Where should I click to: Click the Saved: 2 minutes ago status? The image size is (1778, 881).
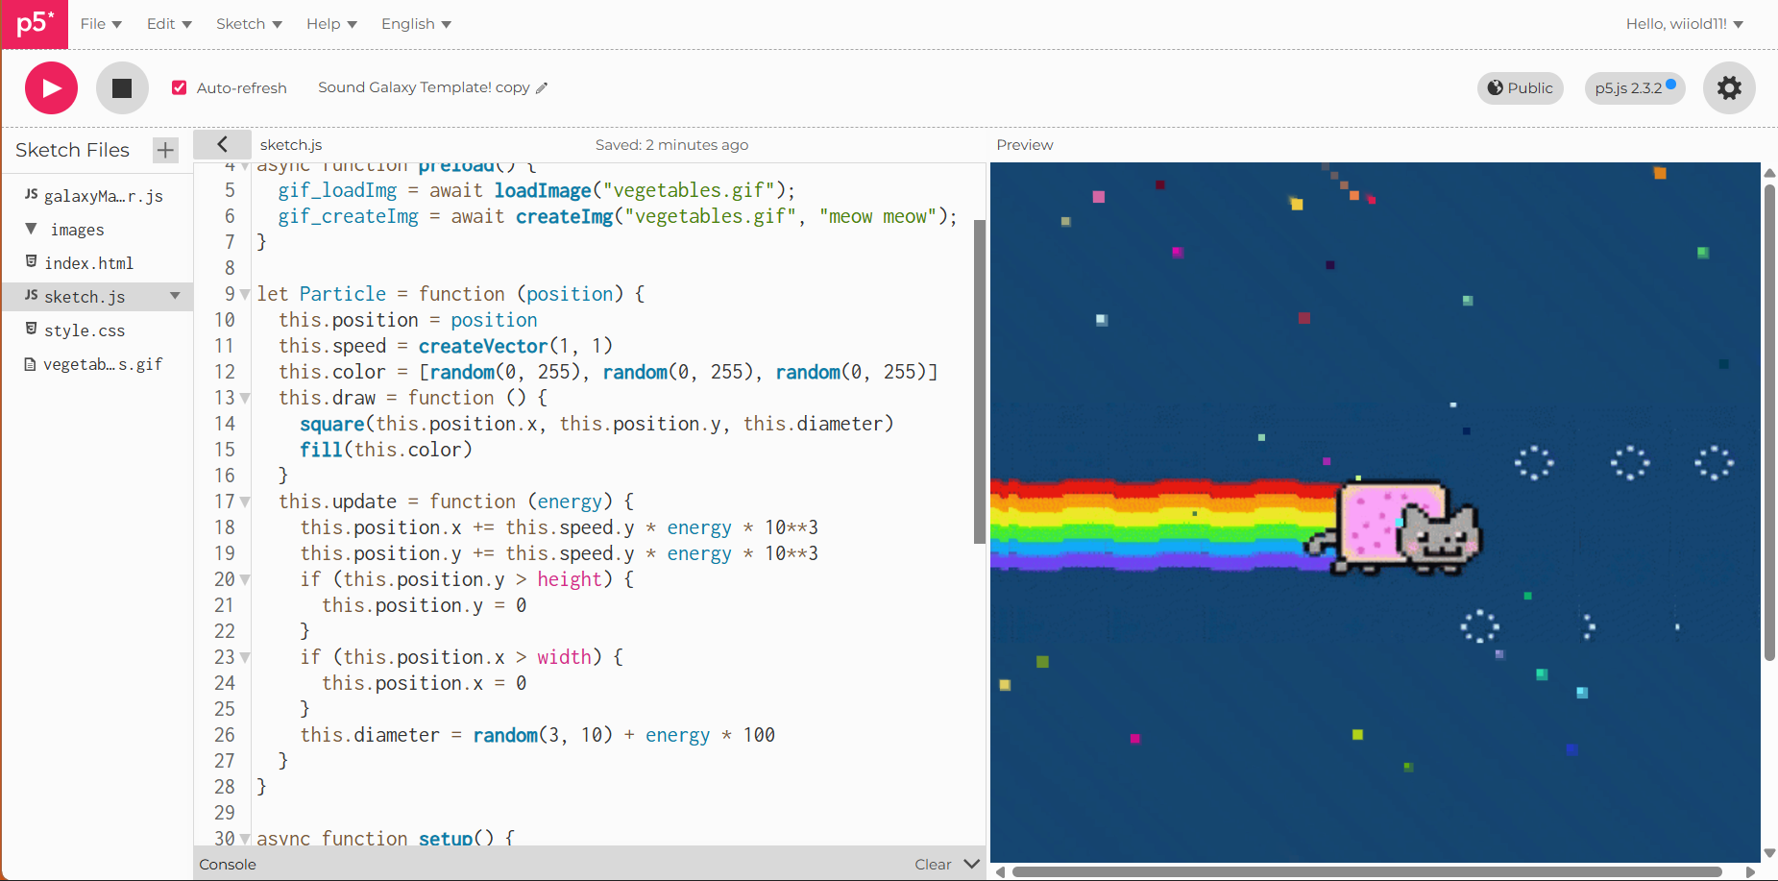click(671, 145)
